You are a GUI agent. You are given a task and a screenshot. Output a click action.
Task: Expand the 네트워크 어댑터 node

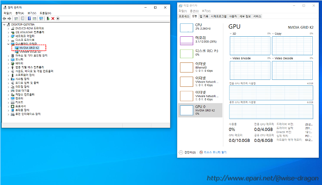pos(8,36)
